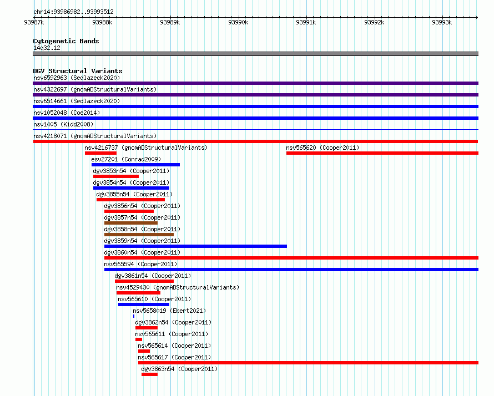Click the purple bar under nsv6592963
Image resolution: width=494 pixels, height=396 pixels.
click(x=255, y=83)
